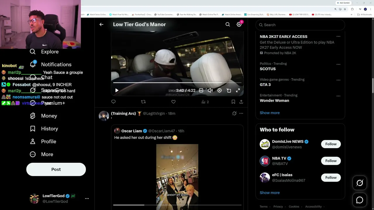Open Notifications in the sidebar
The height and width of the screenshot is (210, 374).
point(56,64)
